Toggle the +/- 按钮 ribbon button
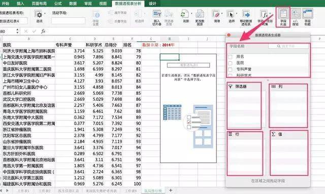Image resolution: width=325 pixels, height=194 pixels. (296, 17)
